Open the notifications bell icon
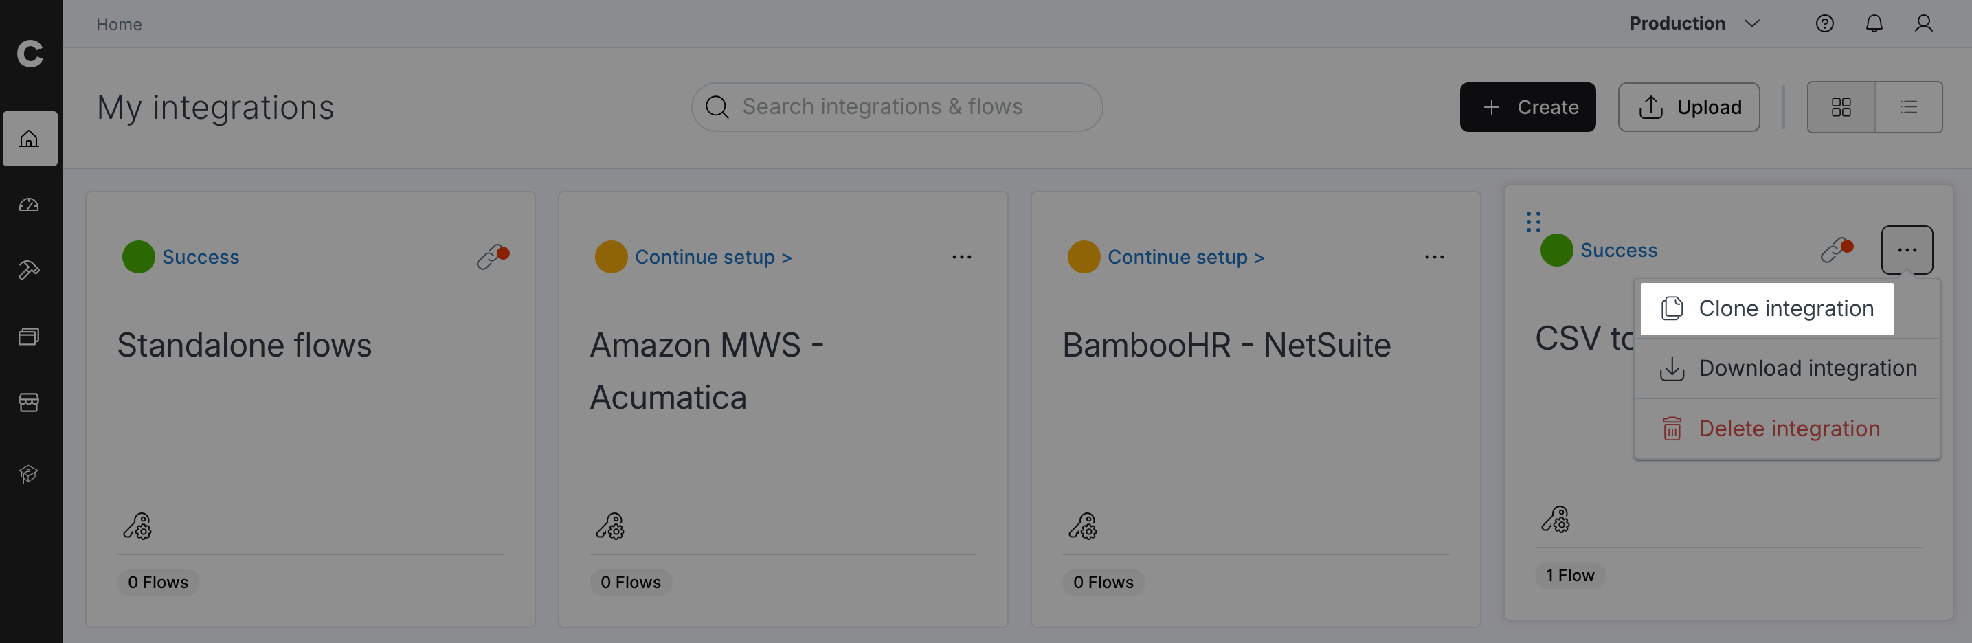Screen dimensions: 1972x643 pyautogui.click(x=1874, y=24)
